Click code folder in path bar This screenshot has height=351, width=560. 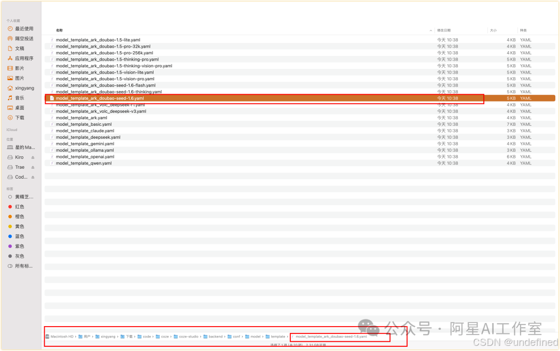[x=144, y=337]
